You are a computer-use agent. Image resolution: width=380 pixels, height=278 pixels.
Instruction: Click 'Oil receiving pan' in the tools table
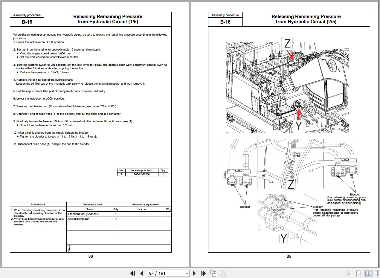click(x=79, y=219)
